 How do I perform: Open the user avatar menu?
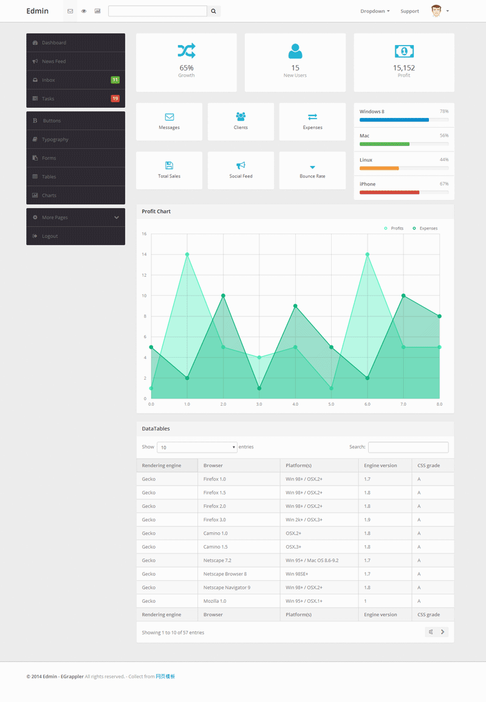click(x=440, y=11)
